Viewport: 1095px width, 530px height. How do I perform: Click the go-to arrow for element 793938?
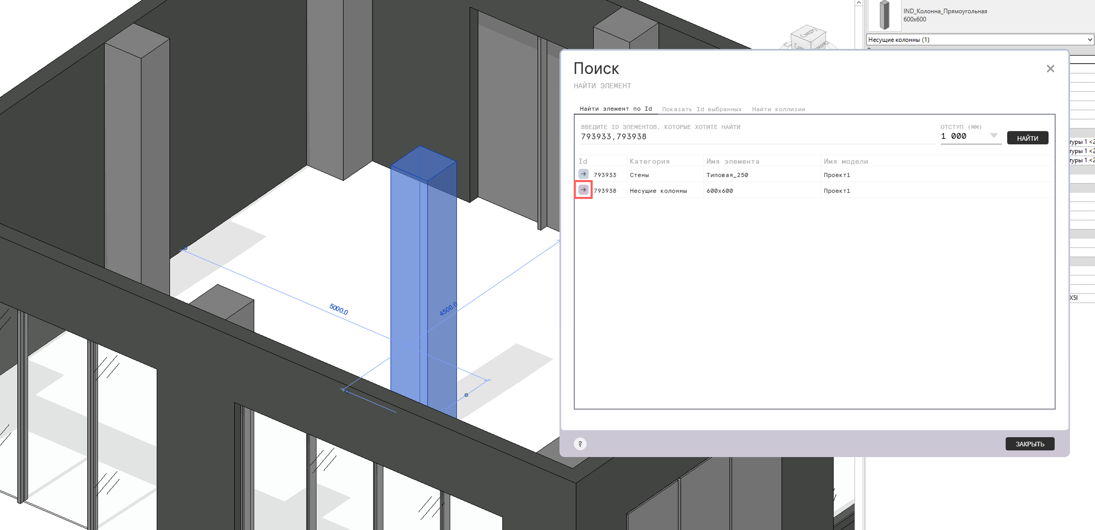point(583,190)
